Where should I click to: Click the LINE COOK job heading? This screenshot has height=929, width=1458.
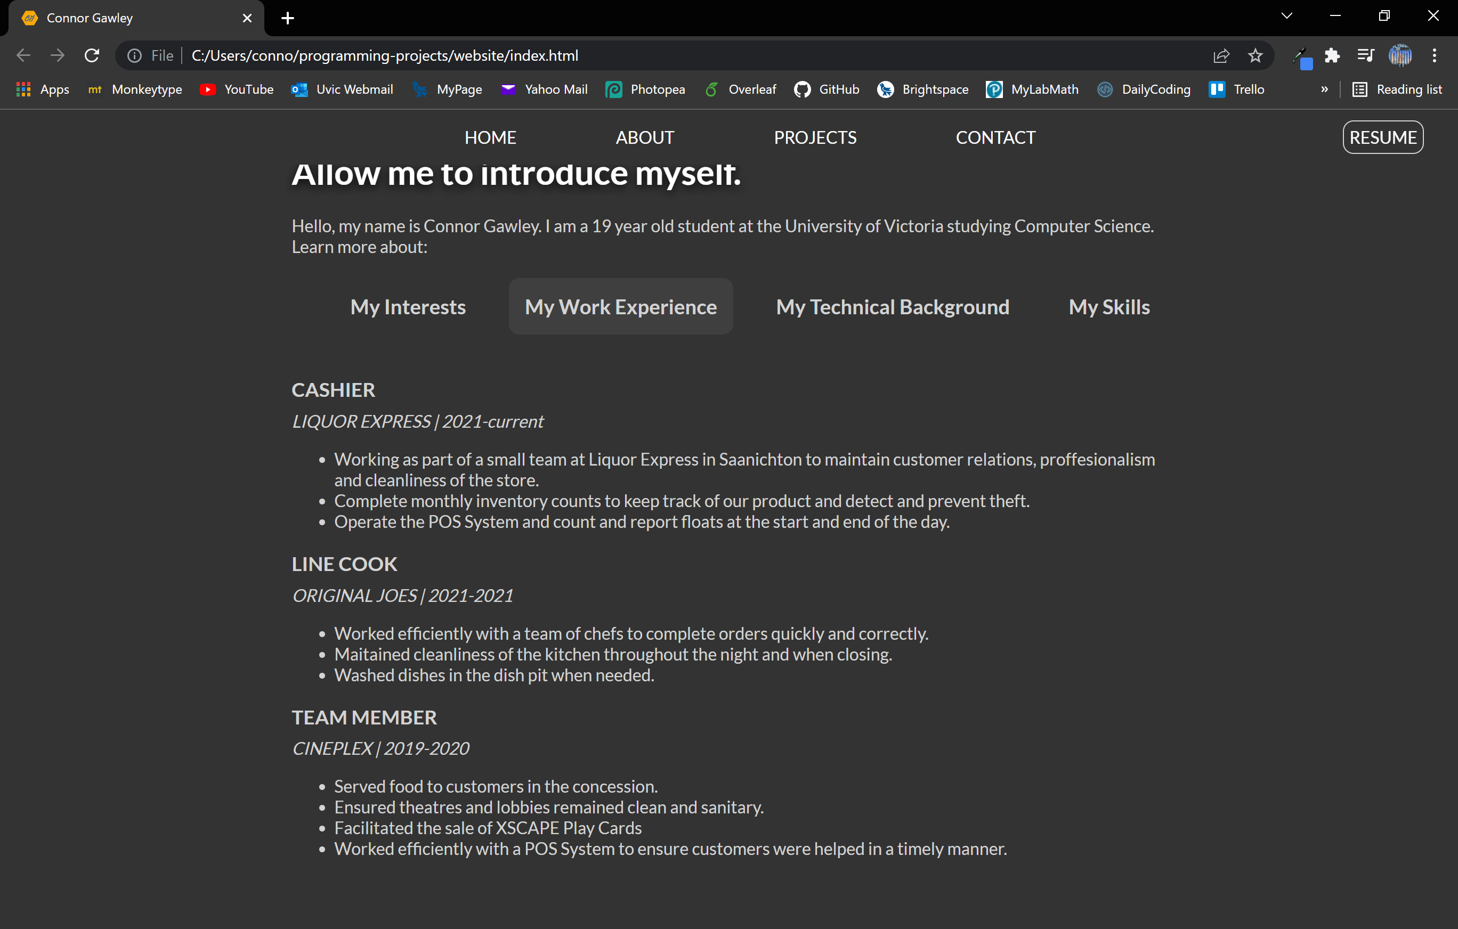345,564
